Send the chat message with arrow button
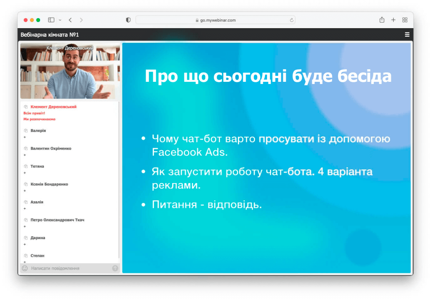Screen dimensions: 431x299 [x=115, y=268]
